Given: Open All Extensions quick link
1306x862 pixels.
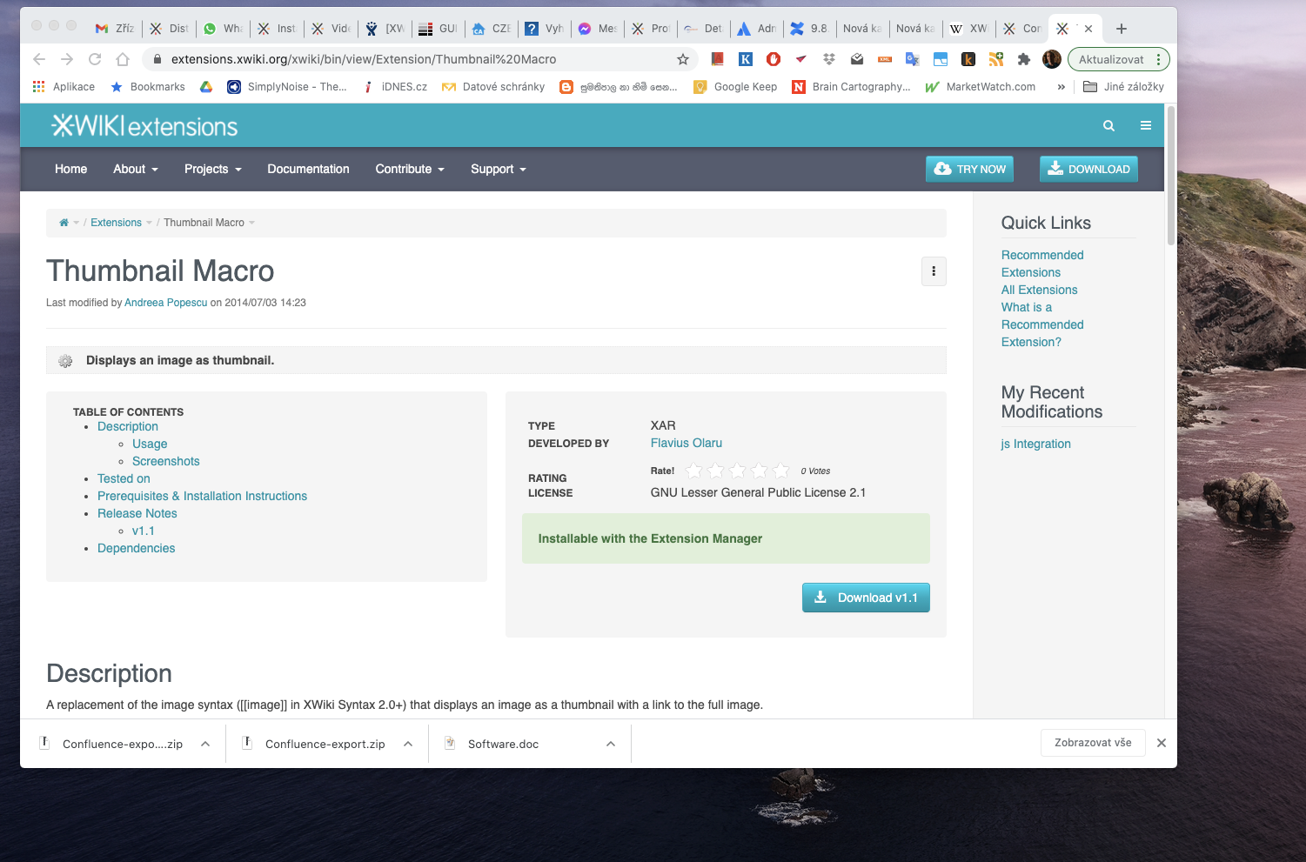Looking at the screenshot, I should [x=1039, y=290].
